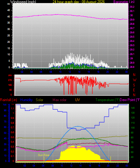Click the blue Humidity legend label
The width and height of the screenshot is (140, 168).
point(26,100)
